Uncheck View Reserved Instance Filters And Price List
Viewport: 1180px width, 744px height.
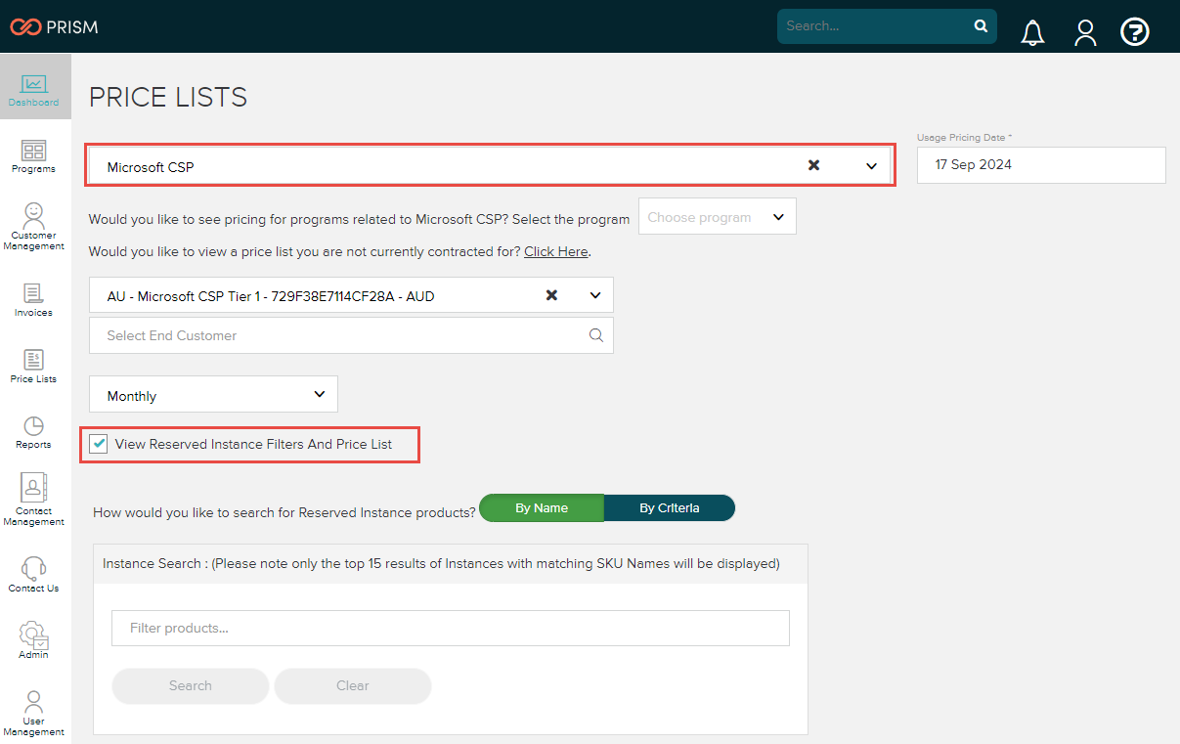click(99, 444)
